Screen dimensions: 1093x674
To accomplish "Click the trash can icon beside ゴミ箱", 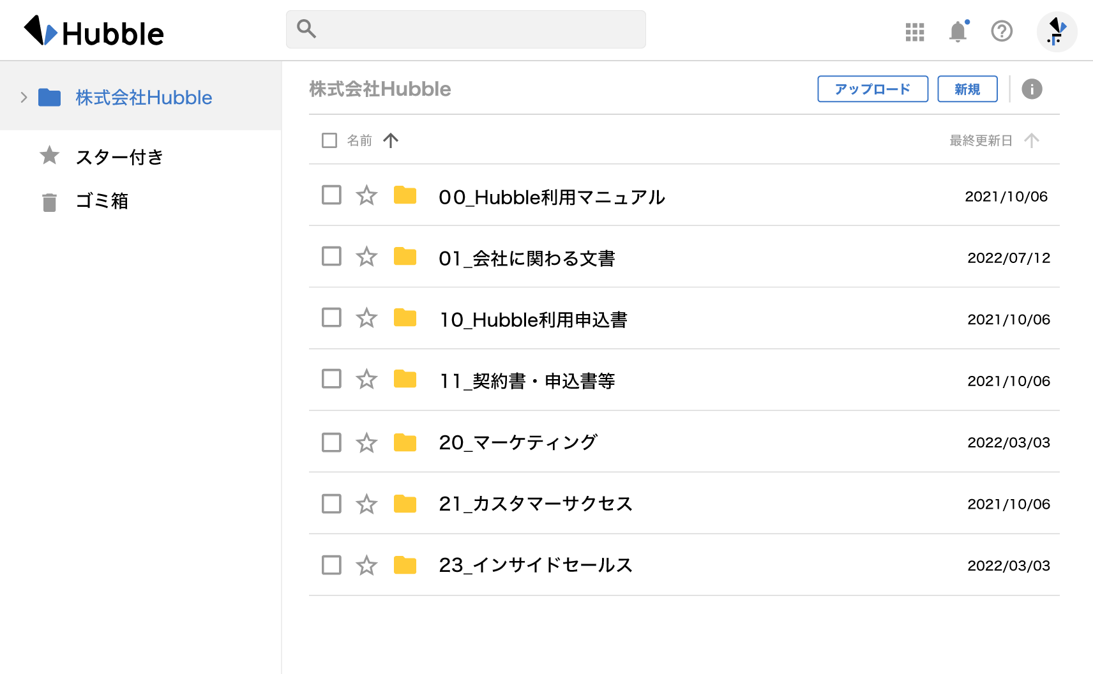I will pyautogui.click(x=49, y=202).
